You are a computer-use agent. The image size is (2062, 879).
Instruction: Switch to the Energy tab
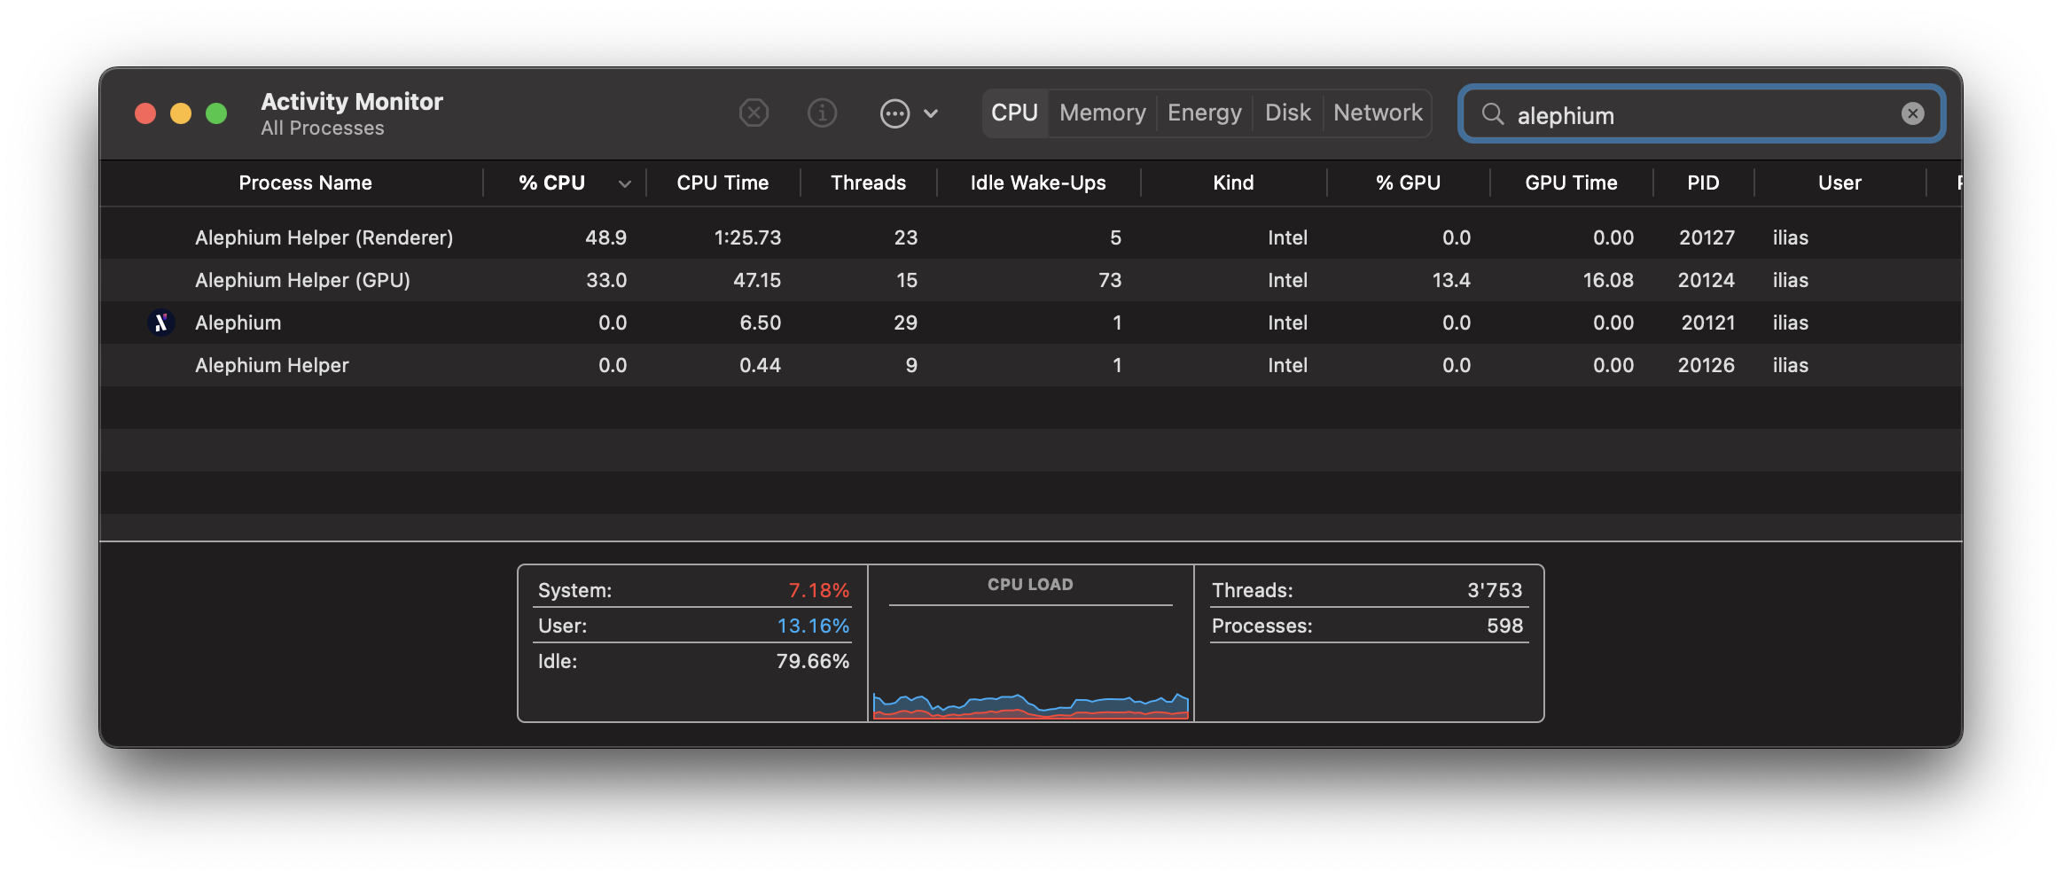tap(1204, 113)
